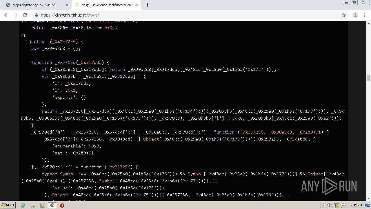Click the 'get': _0x280a91 line
Viewport: 371px width, 209px height.
[x=73, y=153]
